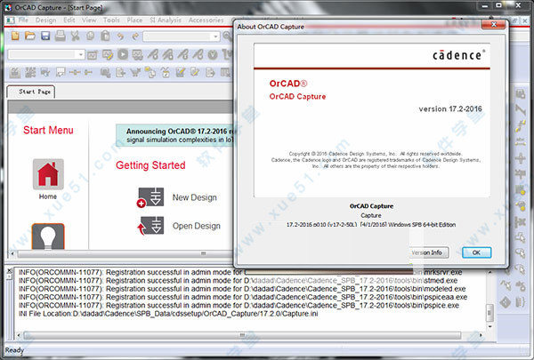Click the Print toolbar icon
Screen dimensions: 534x360
61,36
